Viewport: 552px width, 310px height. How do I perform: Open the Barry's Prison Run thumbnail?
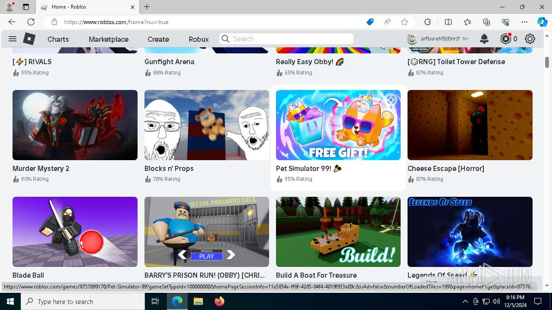(207, 232)
